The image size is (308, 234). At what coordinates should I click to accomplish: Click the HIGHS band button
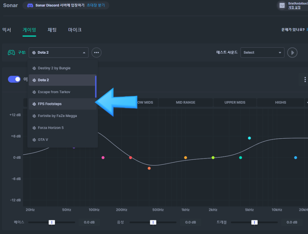(x=281, y=102)
